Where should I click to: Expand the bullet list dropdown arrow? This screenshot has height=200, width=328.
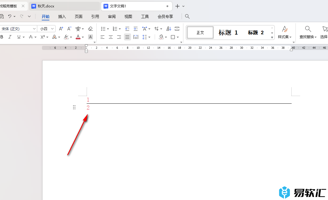pos(108,29)
